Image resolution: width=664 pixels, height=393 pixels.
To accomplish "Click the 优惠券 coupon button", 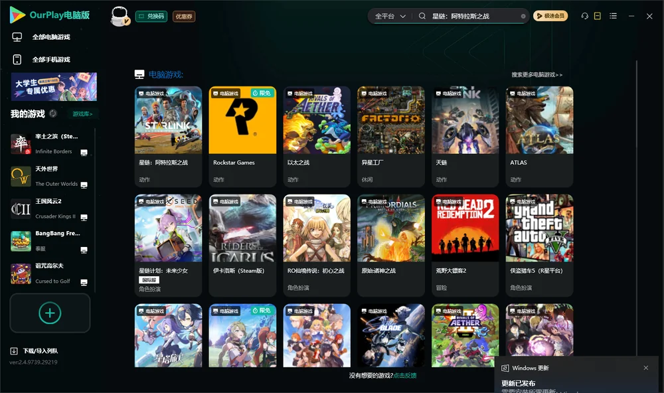I will coord(184,17).
